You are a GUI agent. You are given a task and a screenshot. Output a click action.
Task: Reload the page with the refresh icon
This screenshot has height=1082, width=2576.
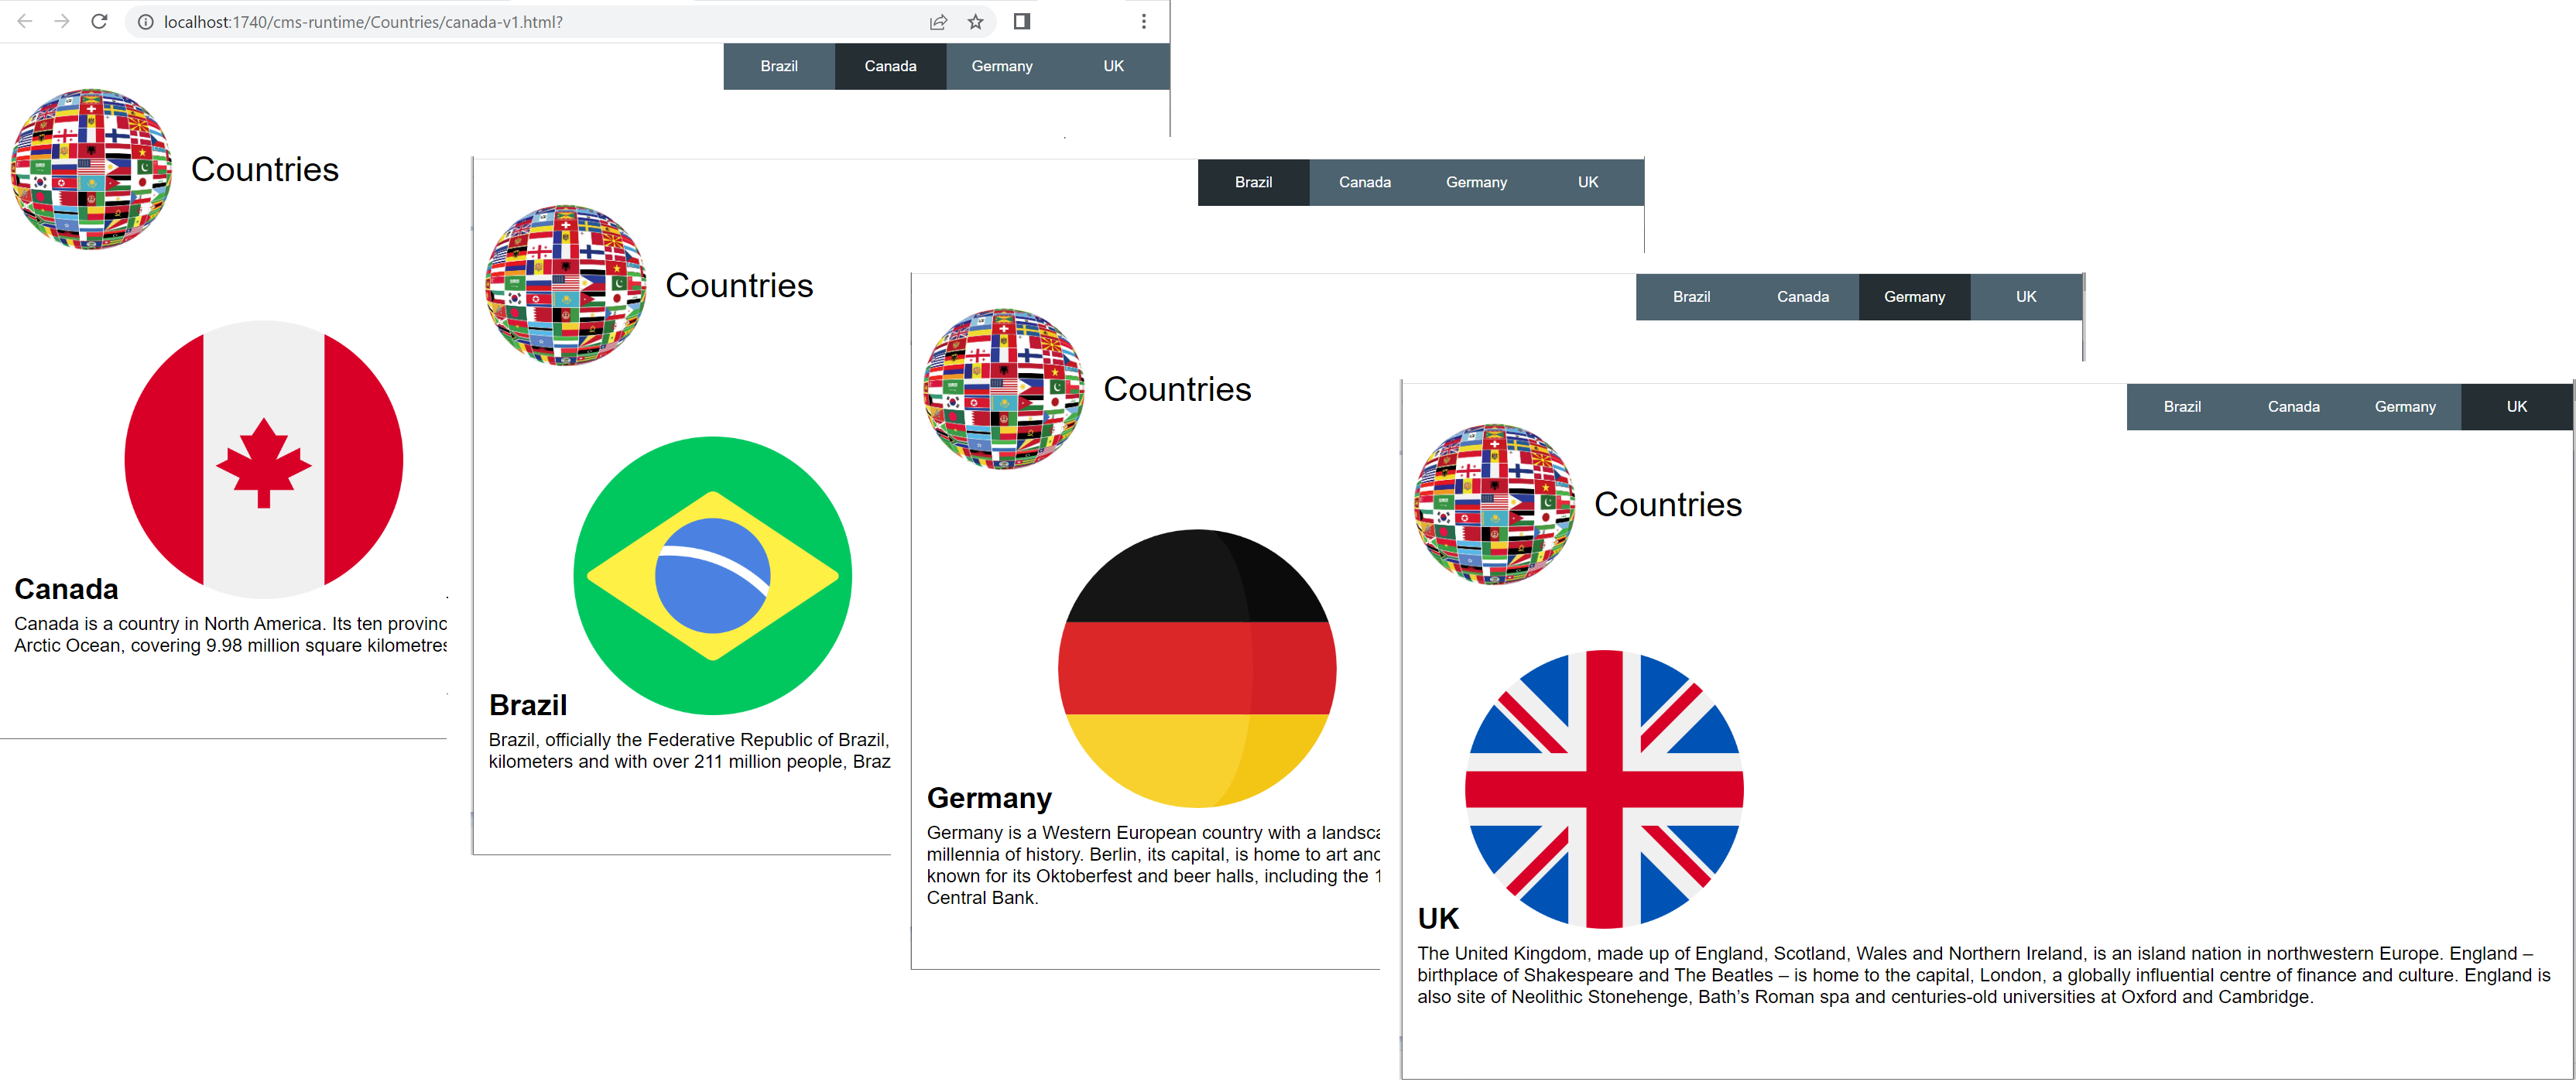point(99,21)
